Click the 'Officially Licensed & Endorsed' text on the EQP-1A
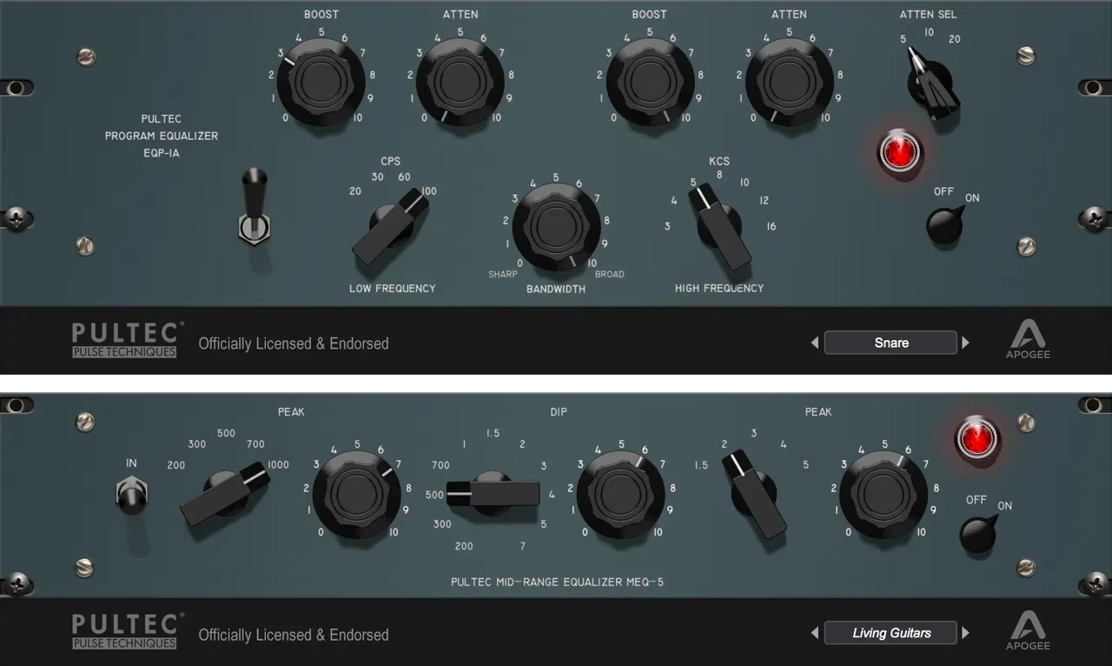 (x=294, y=343)
